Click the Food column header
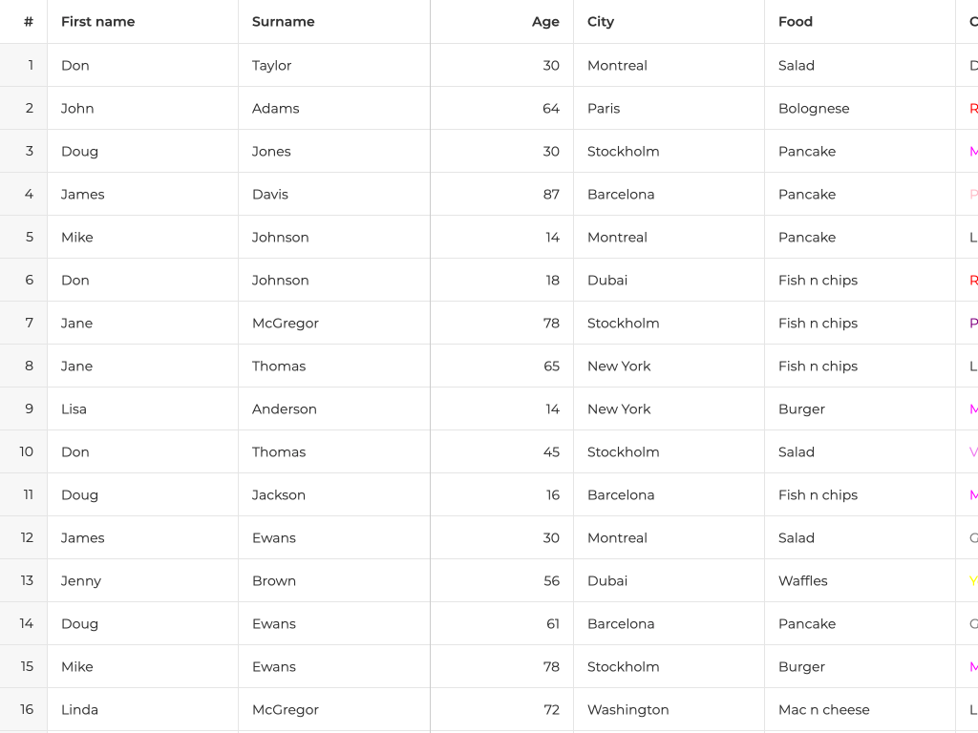The image size is (978, 733). click(796, 22)
